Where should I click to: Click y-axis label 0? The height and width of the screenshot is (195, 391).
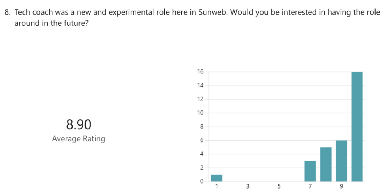[x=201, y=182]
